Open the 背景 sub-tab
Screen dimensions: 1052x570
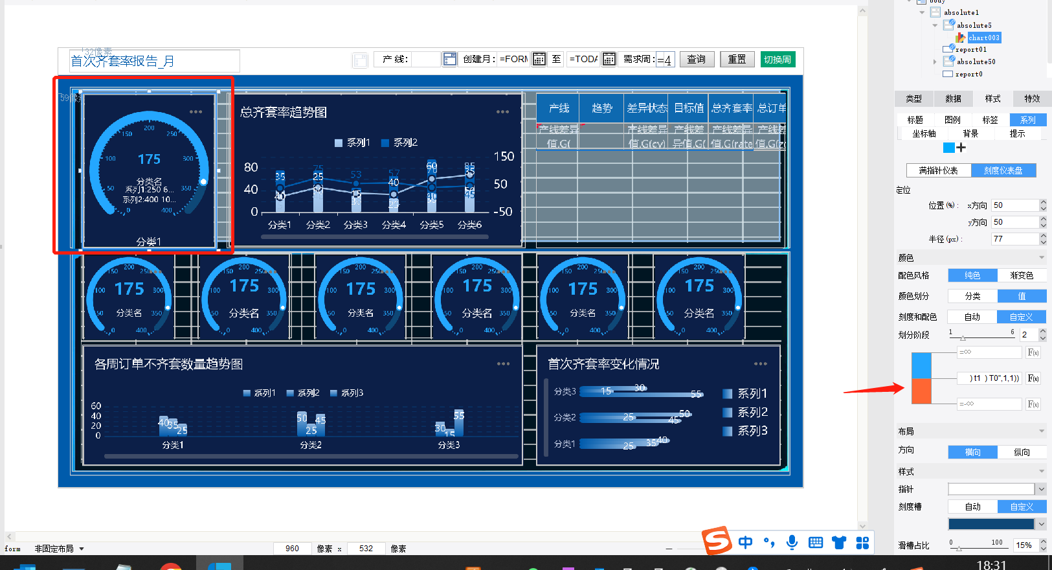970,133
